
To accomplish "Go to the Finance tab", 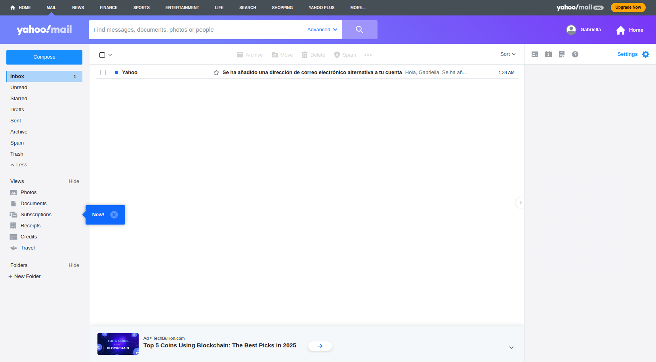I will (109, 8).
